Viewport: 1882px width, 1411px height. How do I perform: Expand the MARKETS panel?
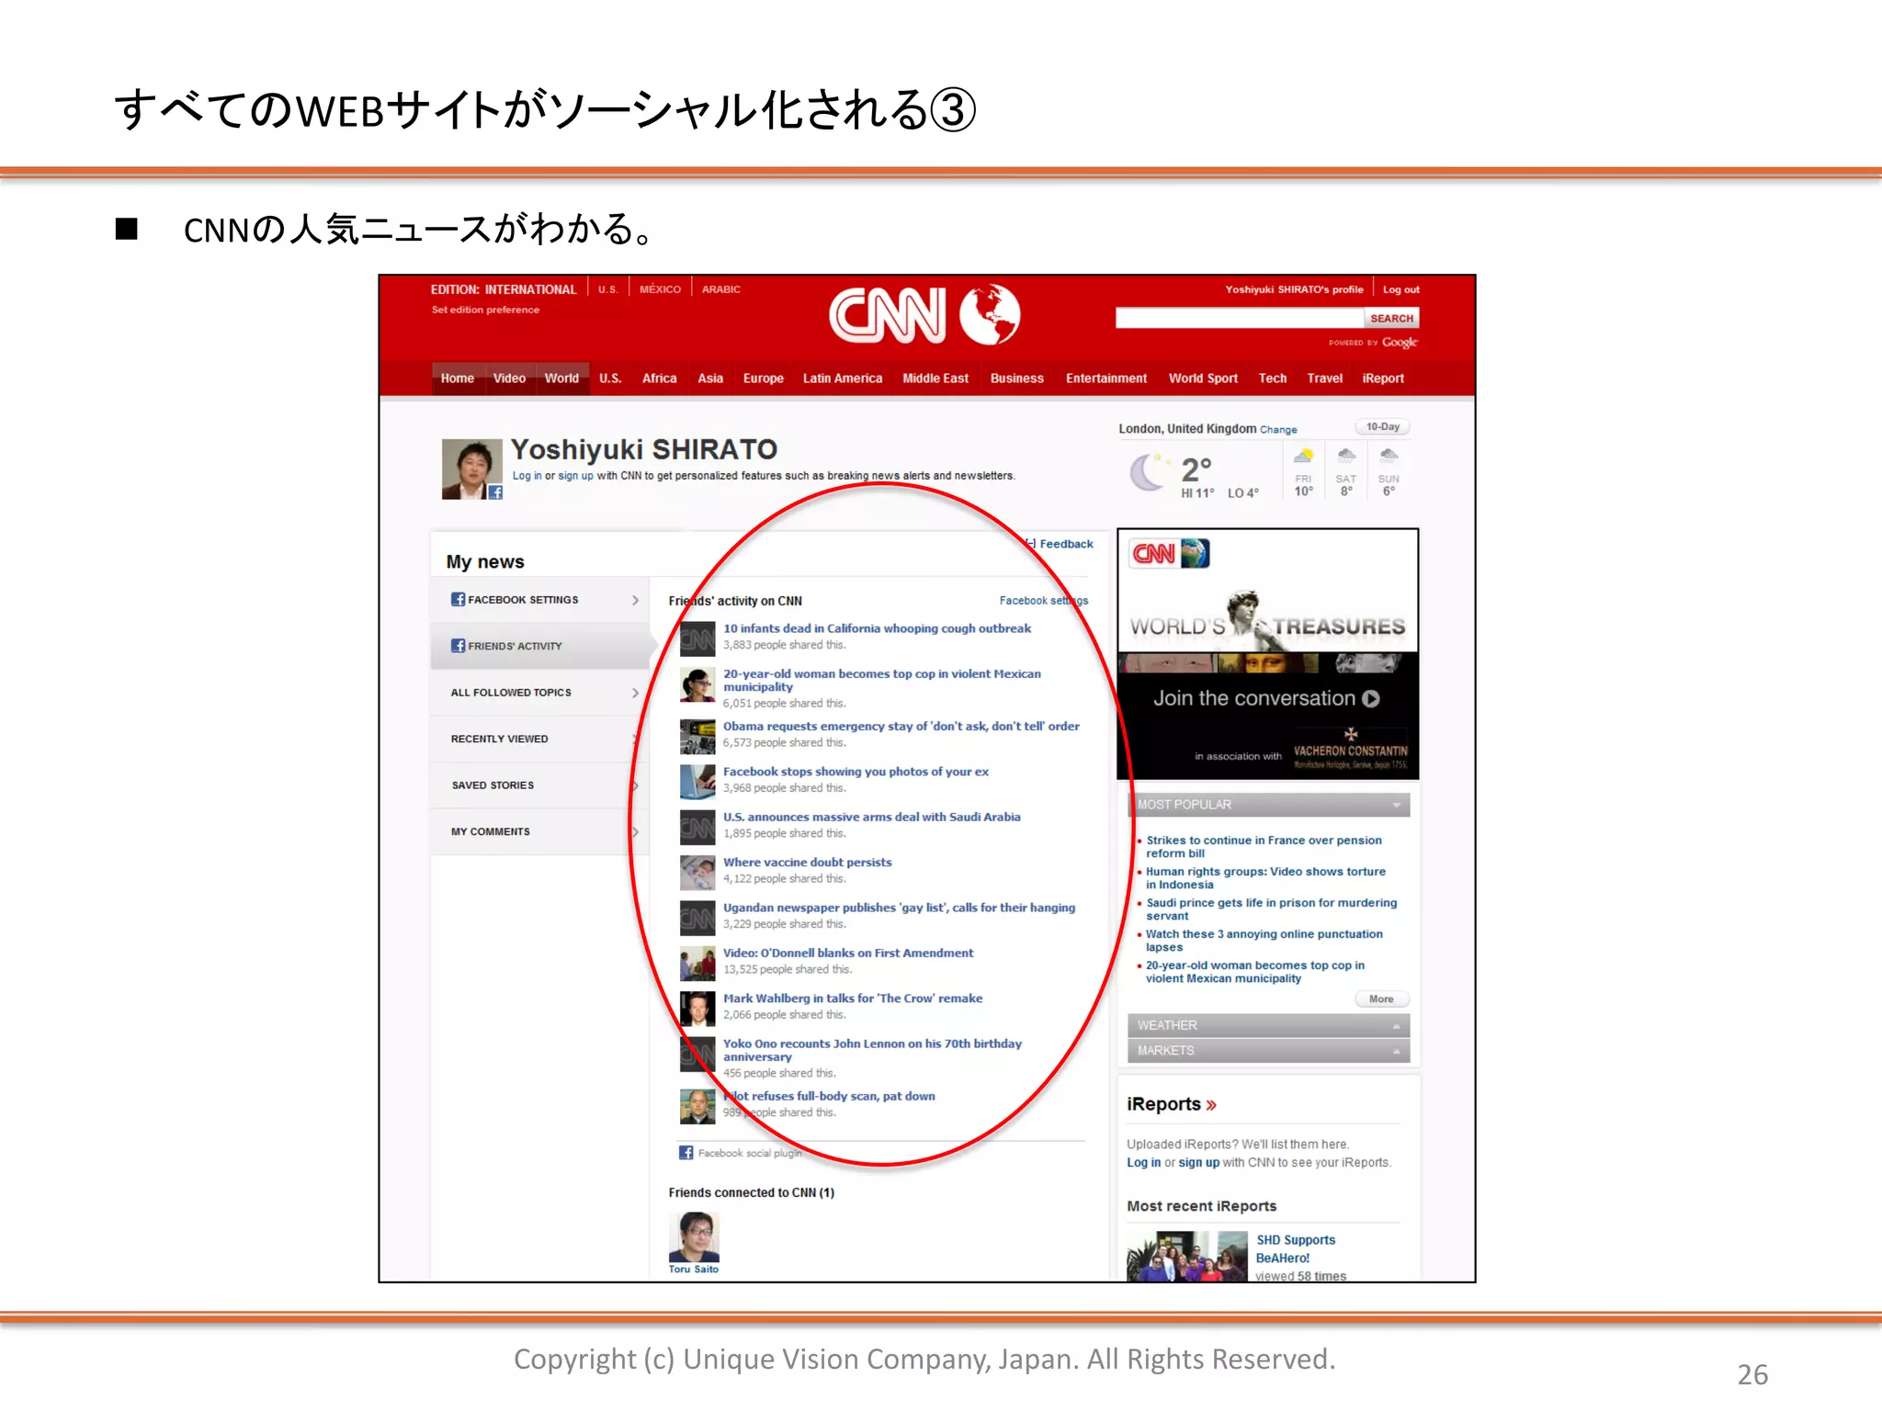pos(1268,1051)
